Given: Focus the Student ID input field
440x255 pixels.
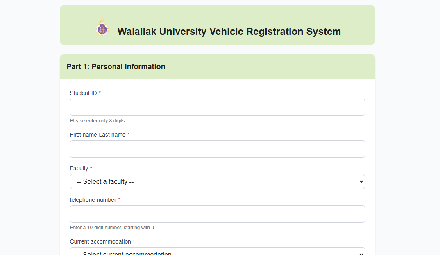Looking at the screenshot, I should click(x=217, y=107).
